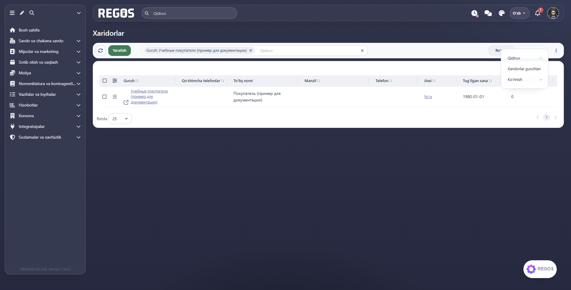Click the green Yaratish button
The height and width of the screenshot is (290, 571).
point(120,51)
